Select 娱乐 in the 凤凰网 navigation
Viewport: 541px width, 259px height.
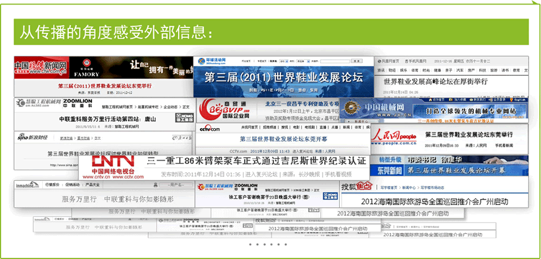pos(403,70)
